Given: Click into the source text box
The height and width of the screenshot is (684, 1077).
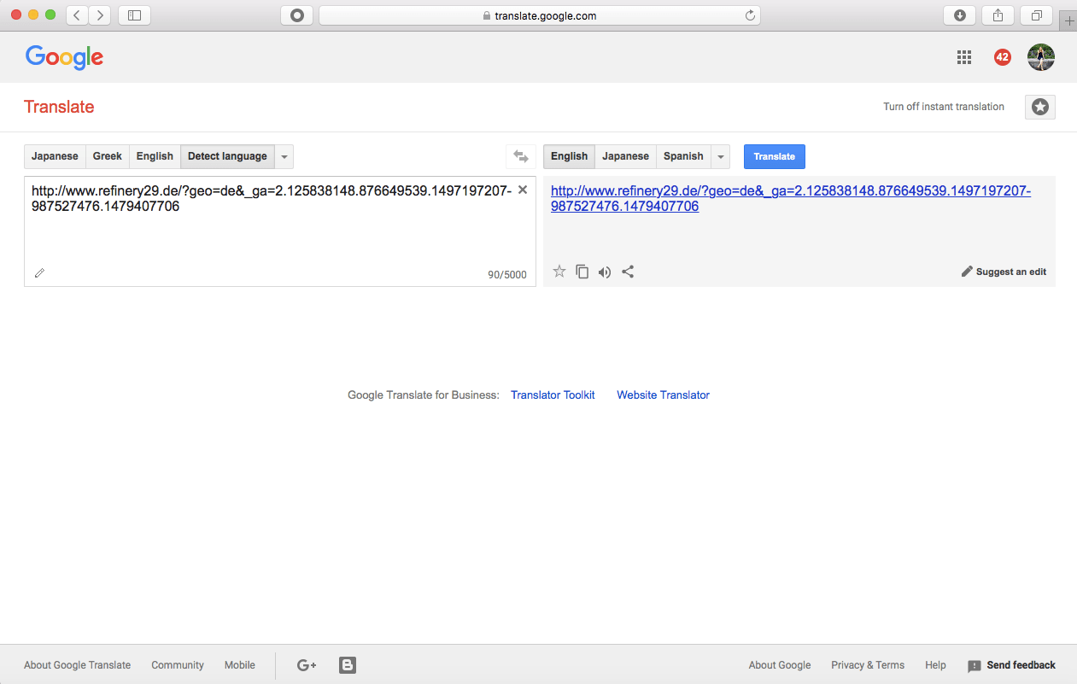Looking at the screenshot, I should click(x=280, y=231).
